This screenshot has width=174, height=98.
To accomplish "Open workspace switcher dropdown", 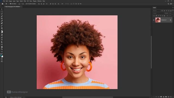I will pos(171,4).
